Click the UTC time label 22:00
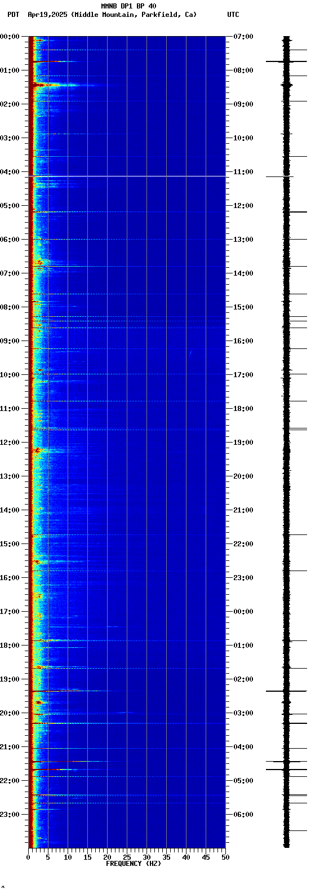311x893 pixels. point(243,544)
